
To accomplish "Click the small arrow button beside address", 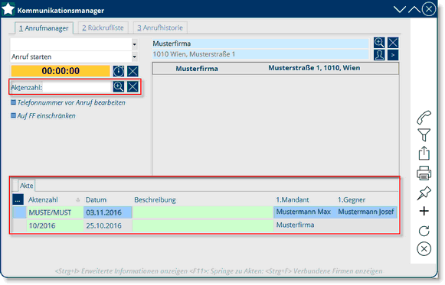I will tap(393, 55).
